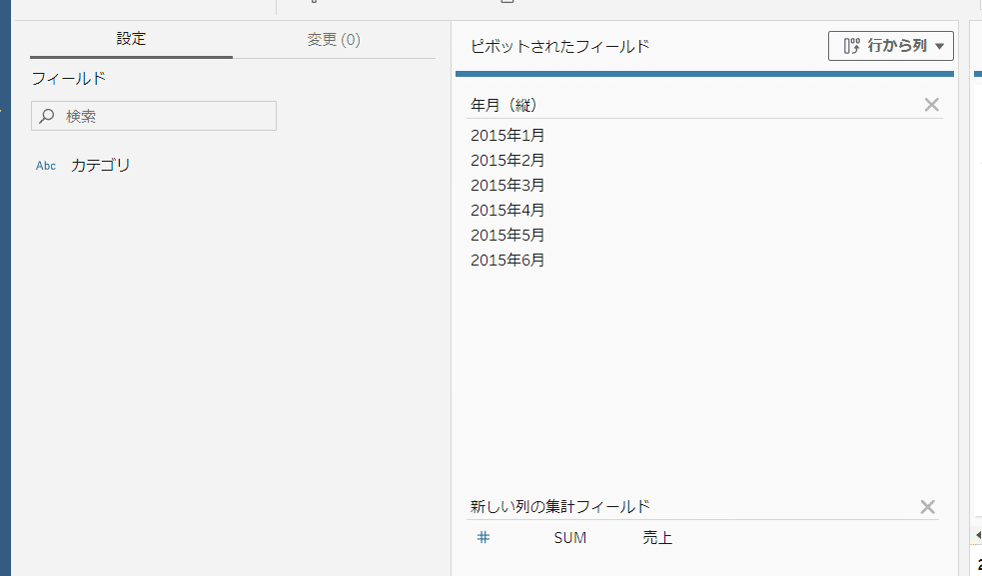Click the 検索 field search box
Image resolution: width=982 pixels, height=576 pixels.
point(154,116)
